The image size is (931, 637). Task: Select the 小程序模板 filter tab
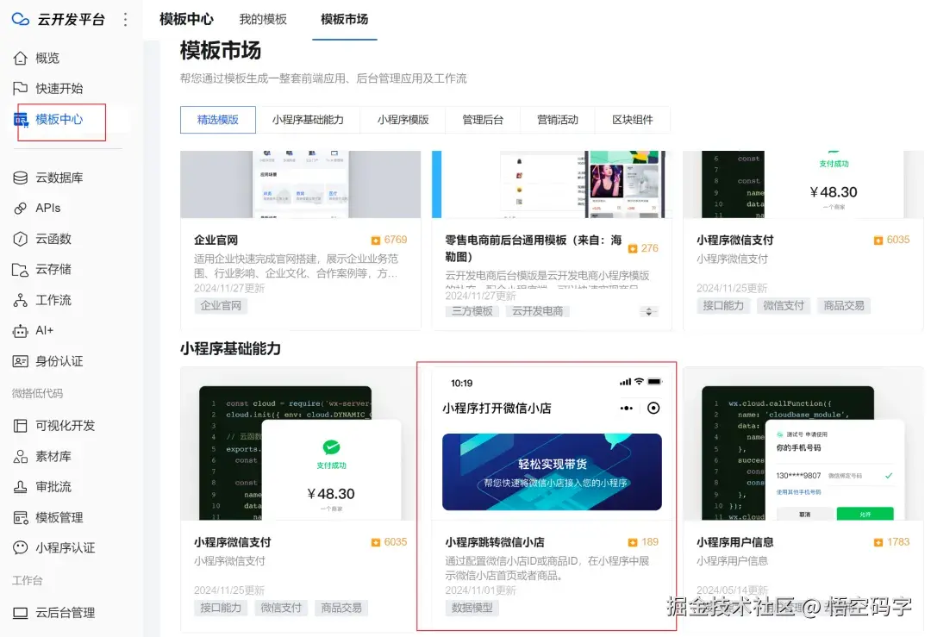pyautogui.click(x=404, y=120)
